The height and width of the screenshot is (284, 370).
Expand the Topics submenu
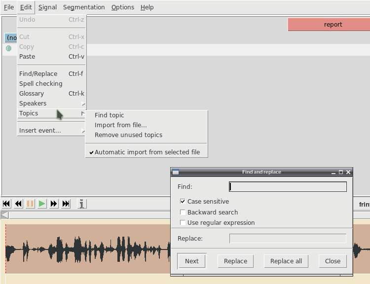click(51, 113)
